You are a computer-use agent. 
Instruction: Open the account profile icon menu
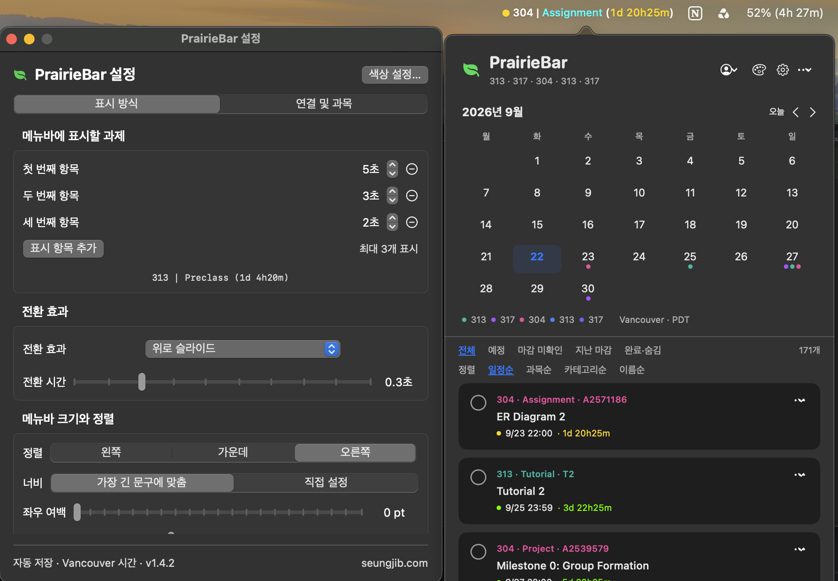[728, 70]
